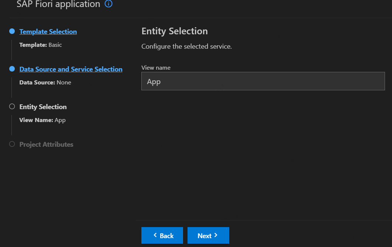Click the filled circle beside Data Source step
The height and width of the screenshot is (247, 392).
point(12,69)
